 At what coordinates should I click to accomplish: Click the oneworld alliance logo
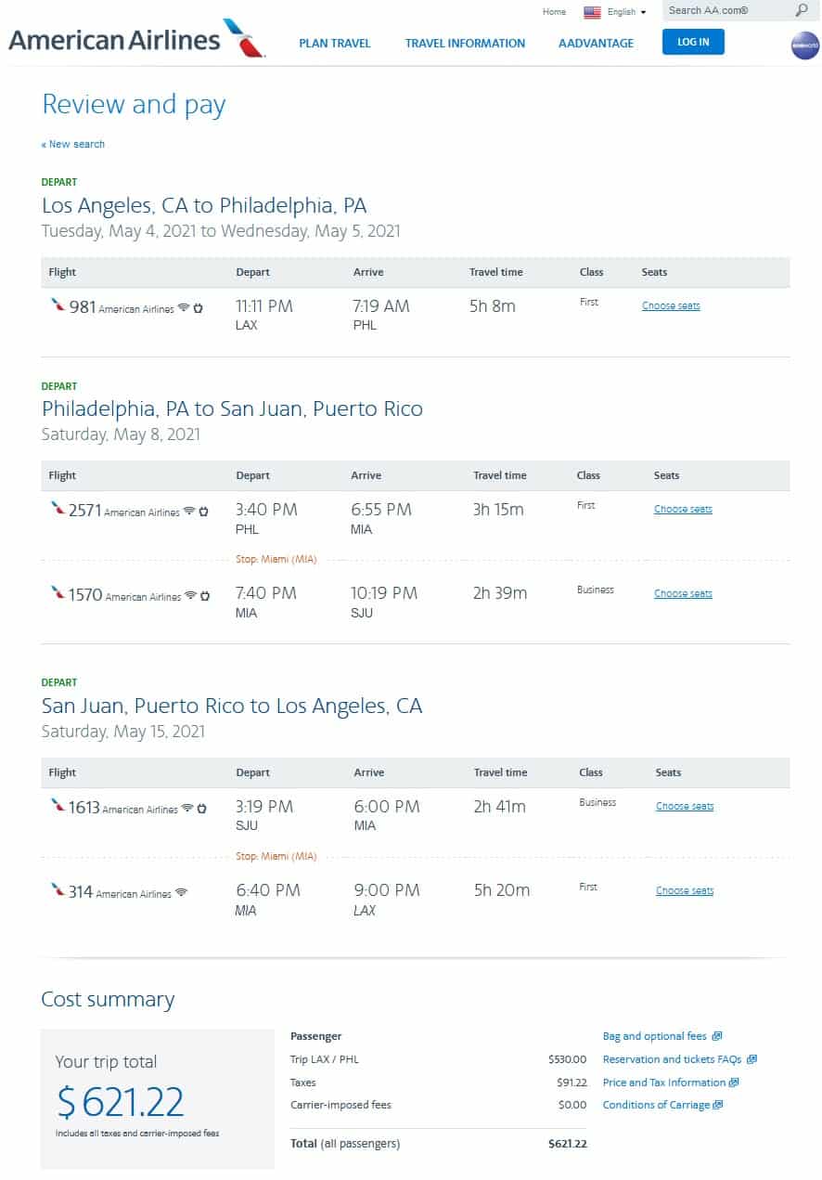(804, 45)
